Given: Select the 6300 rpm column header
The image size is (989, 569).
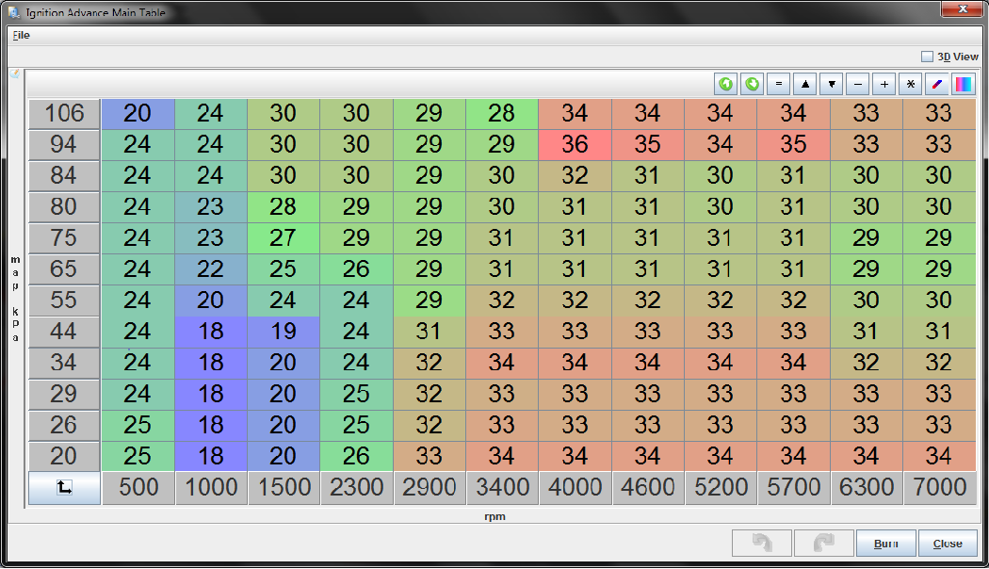Looking at the screenshot, I should coord(867,488).
